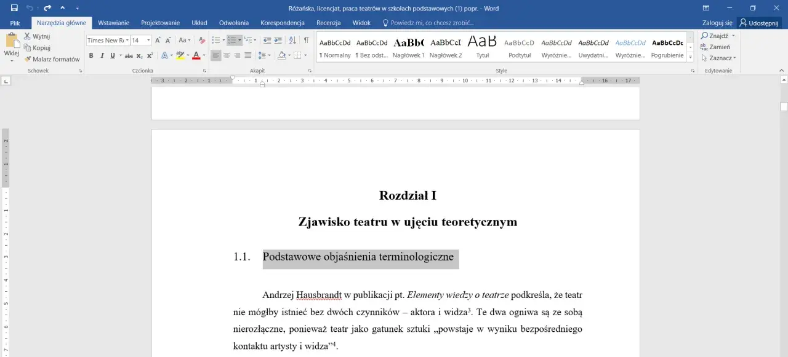Apply the Normalny style
This screenshot has width=788, height=357.
click(335, 48)
